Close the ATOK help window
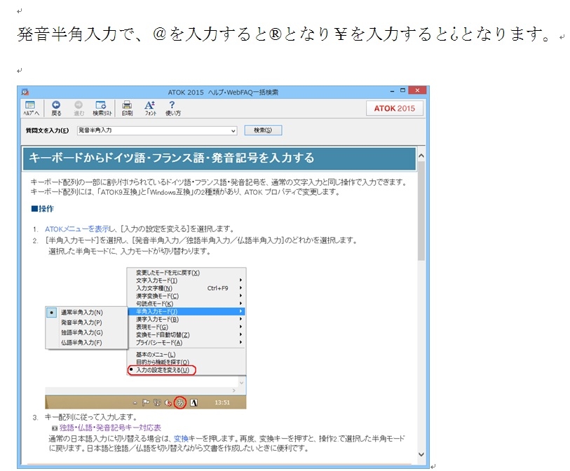 [x=417, y=90]
